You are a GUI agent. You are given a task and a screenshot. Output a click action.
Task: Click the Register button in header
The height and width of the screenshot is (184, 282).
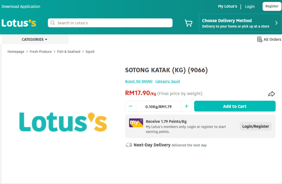[x=272, y=6]
